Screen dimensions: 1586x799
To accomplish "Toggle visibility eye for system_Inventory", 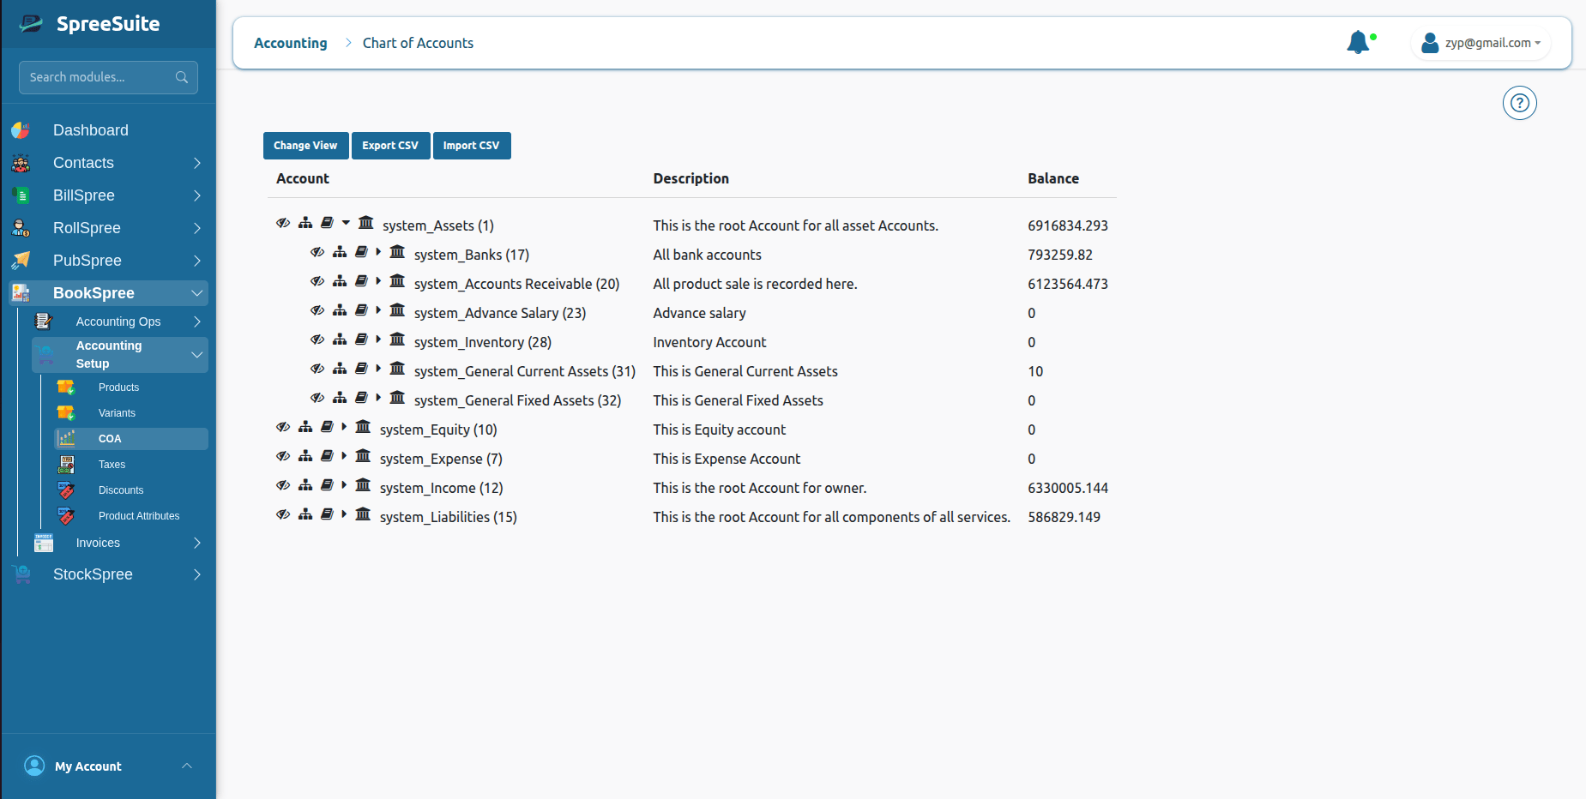I will click(317, 339).
